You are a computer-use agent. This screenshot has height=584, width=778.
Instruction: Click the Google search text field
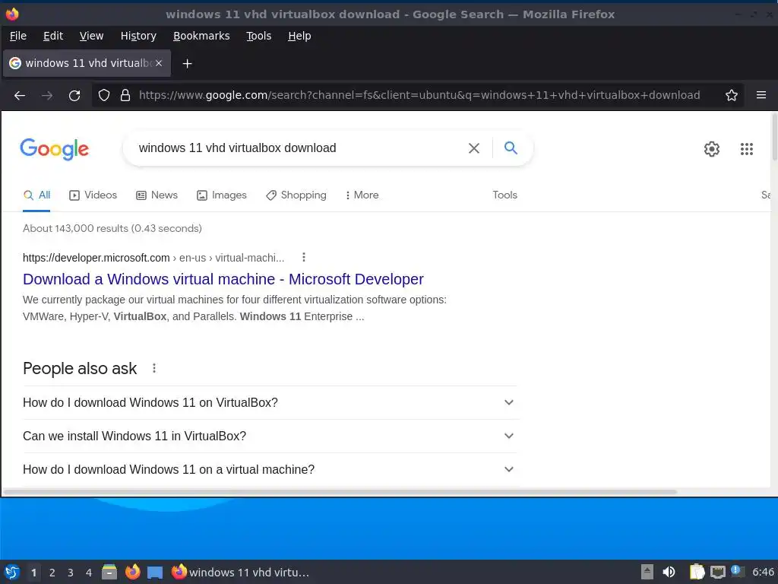click(298, 148)
